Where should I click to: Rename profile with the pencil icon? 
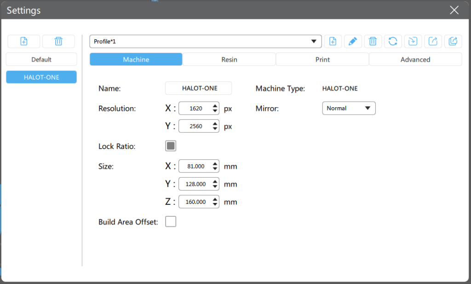(353, 41)
